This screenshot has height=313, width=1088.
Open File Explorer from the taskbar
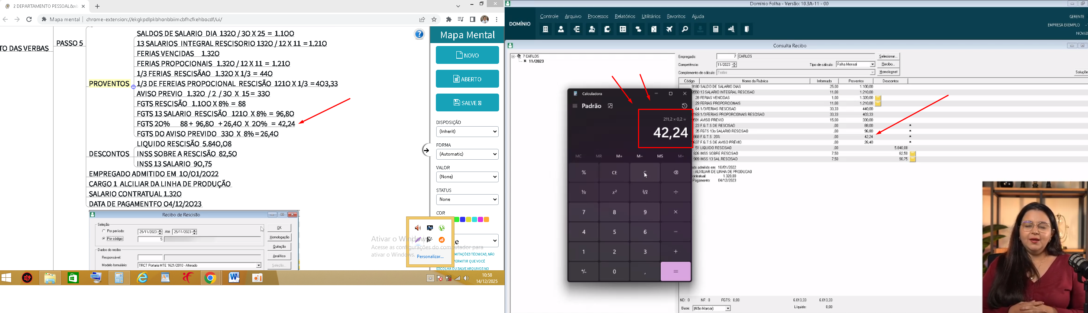pos(50,278)
